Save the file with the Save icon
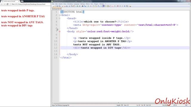Image resolution: width=191 pixels, height=107 pixels. click(x=57, y=6)
